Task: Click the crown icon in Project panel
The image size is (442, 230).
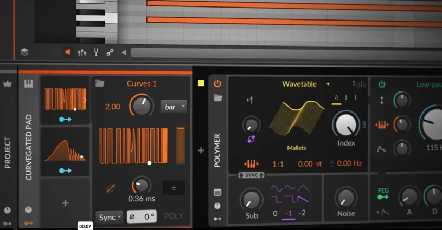Action: point(8,83)
